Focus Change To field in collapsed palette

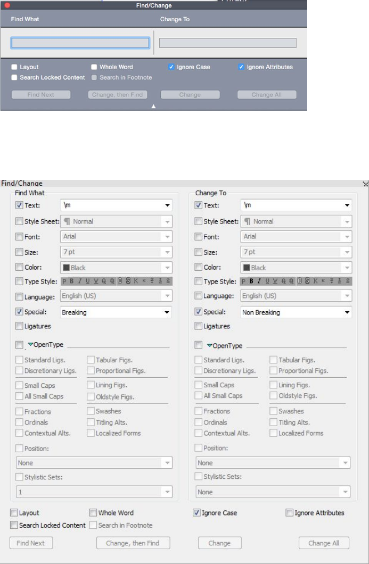(x=228, y=43)
